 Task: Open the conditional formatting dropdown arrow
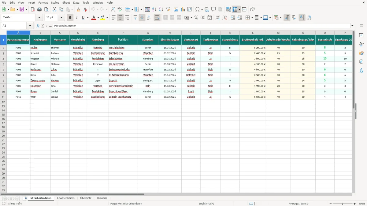coord(280,18)
